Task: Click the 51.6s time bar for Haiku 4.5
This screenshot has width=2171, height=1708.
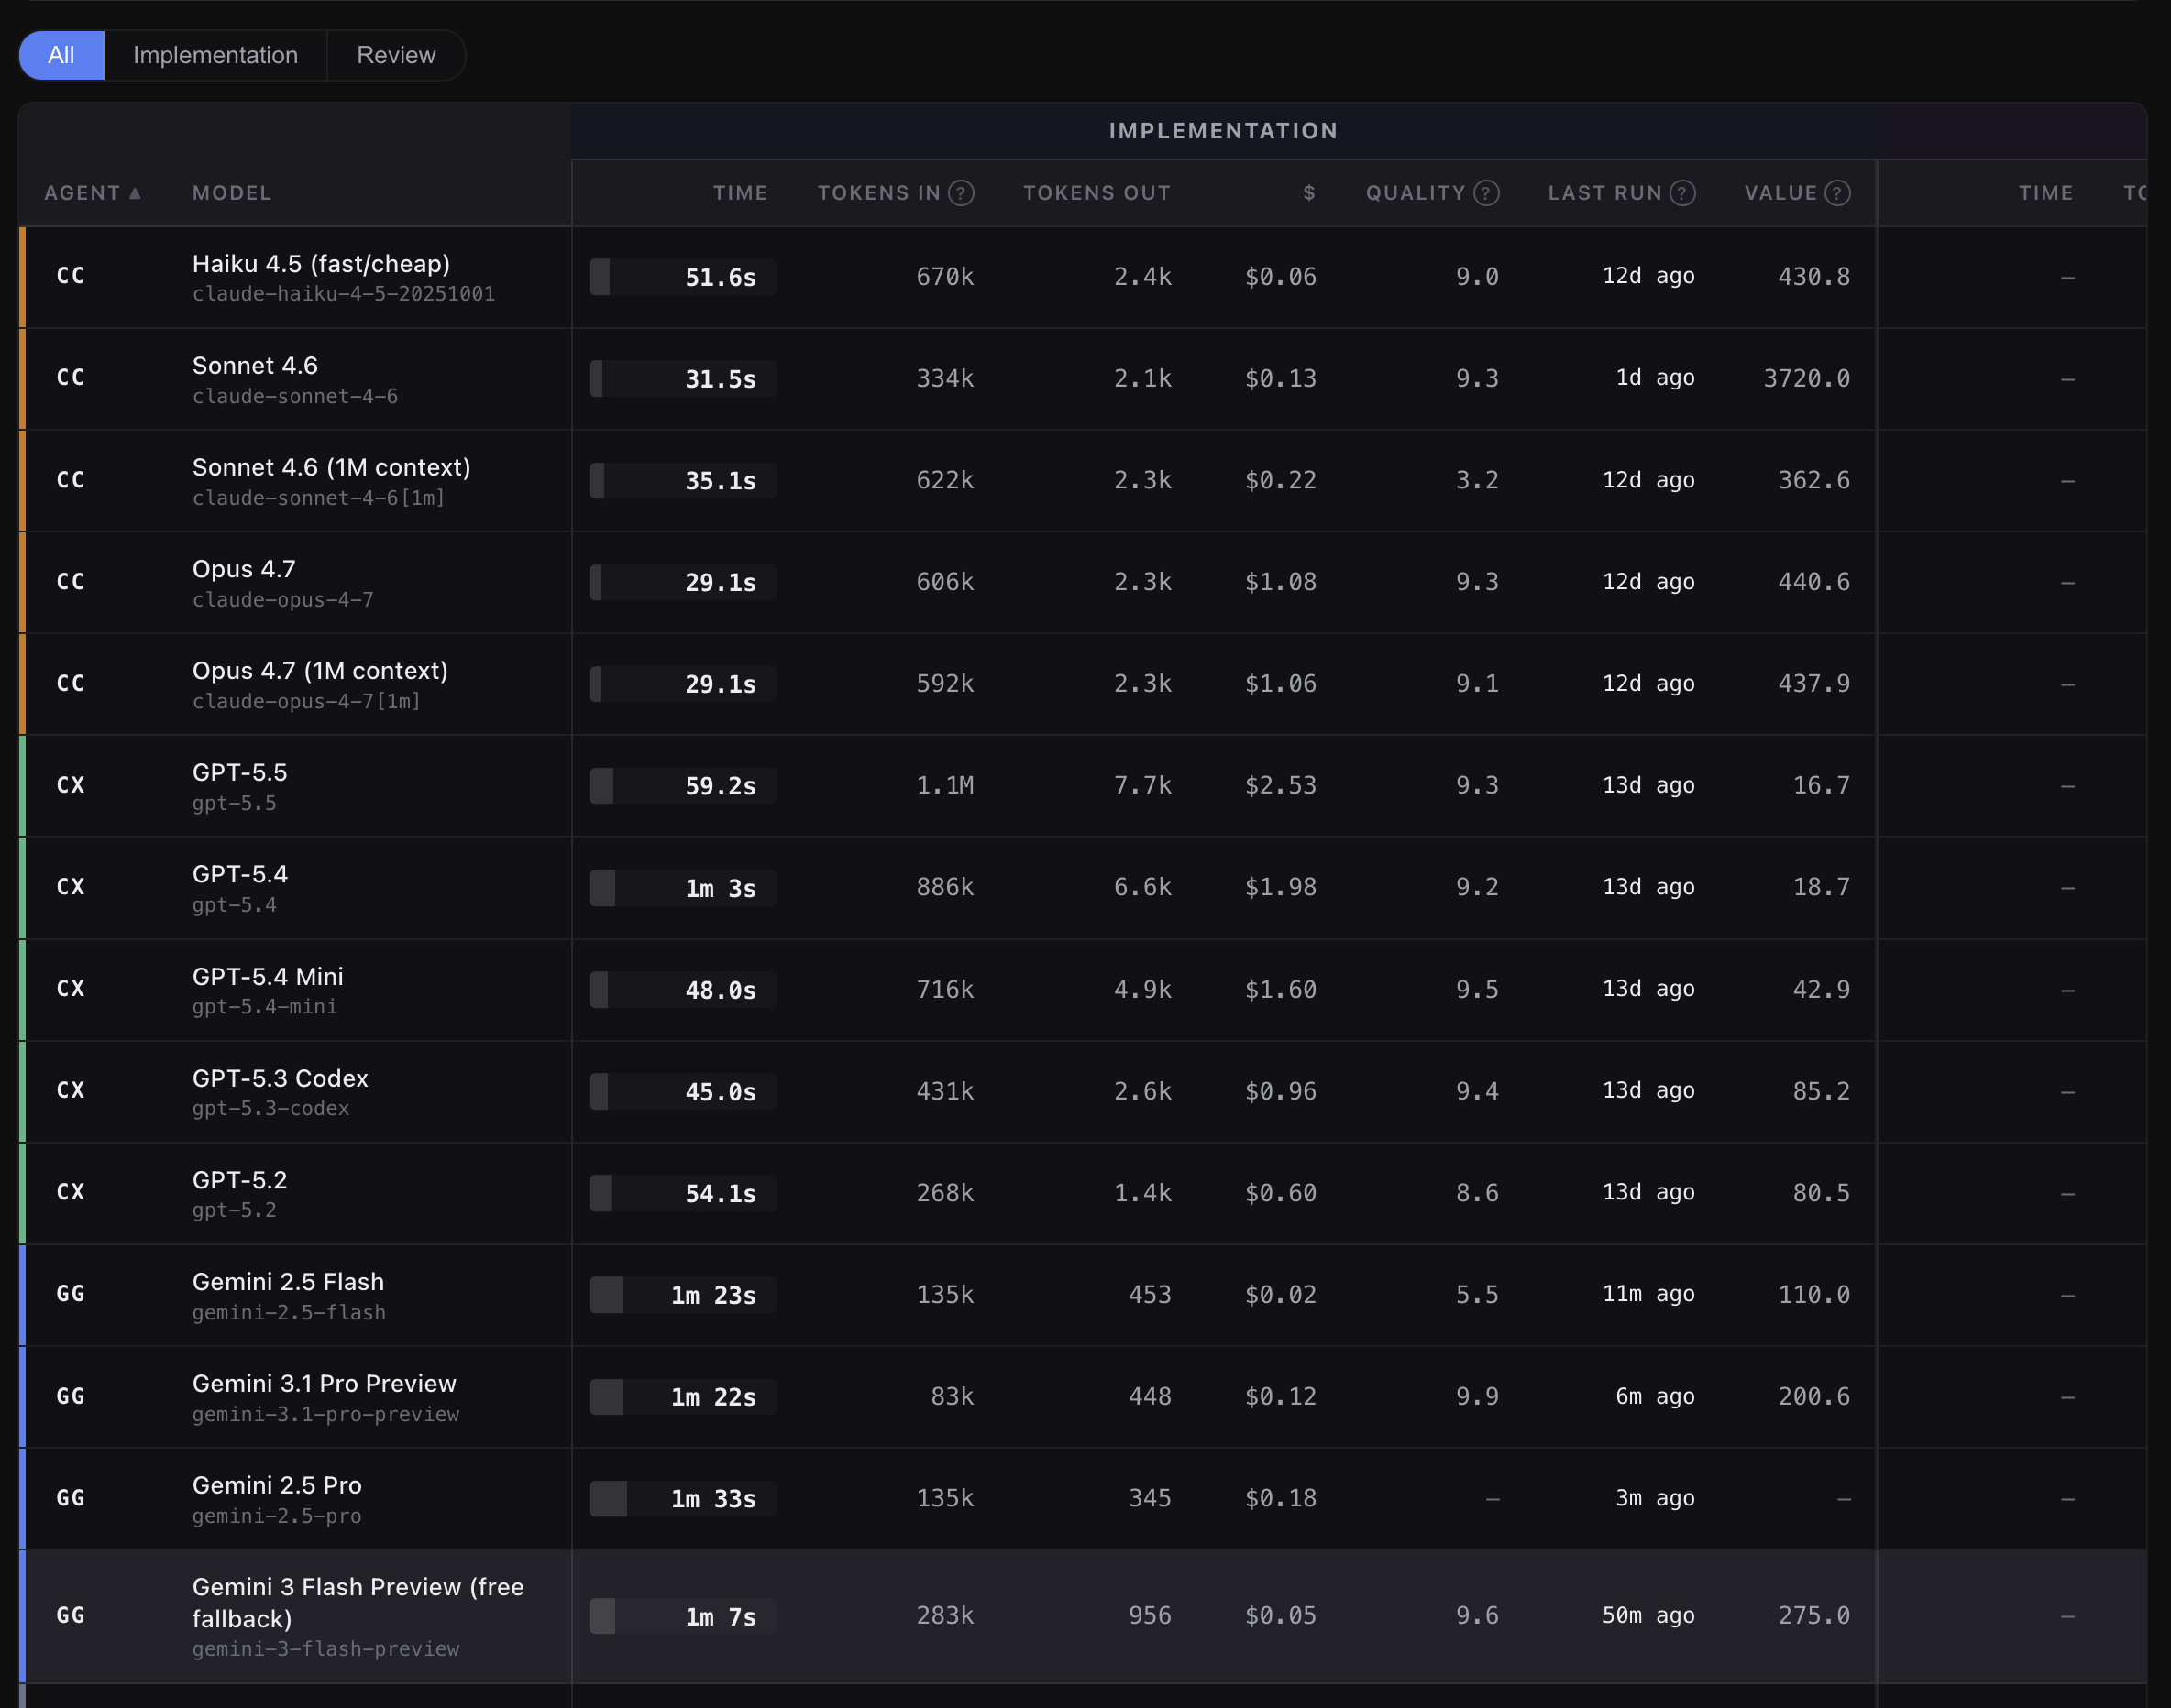Action: click(683, 277)
